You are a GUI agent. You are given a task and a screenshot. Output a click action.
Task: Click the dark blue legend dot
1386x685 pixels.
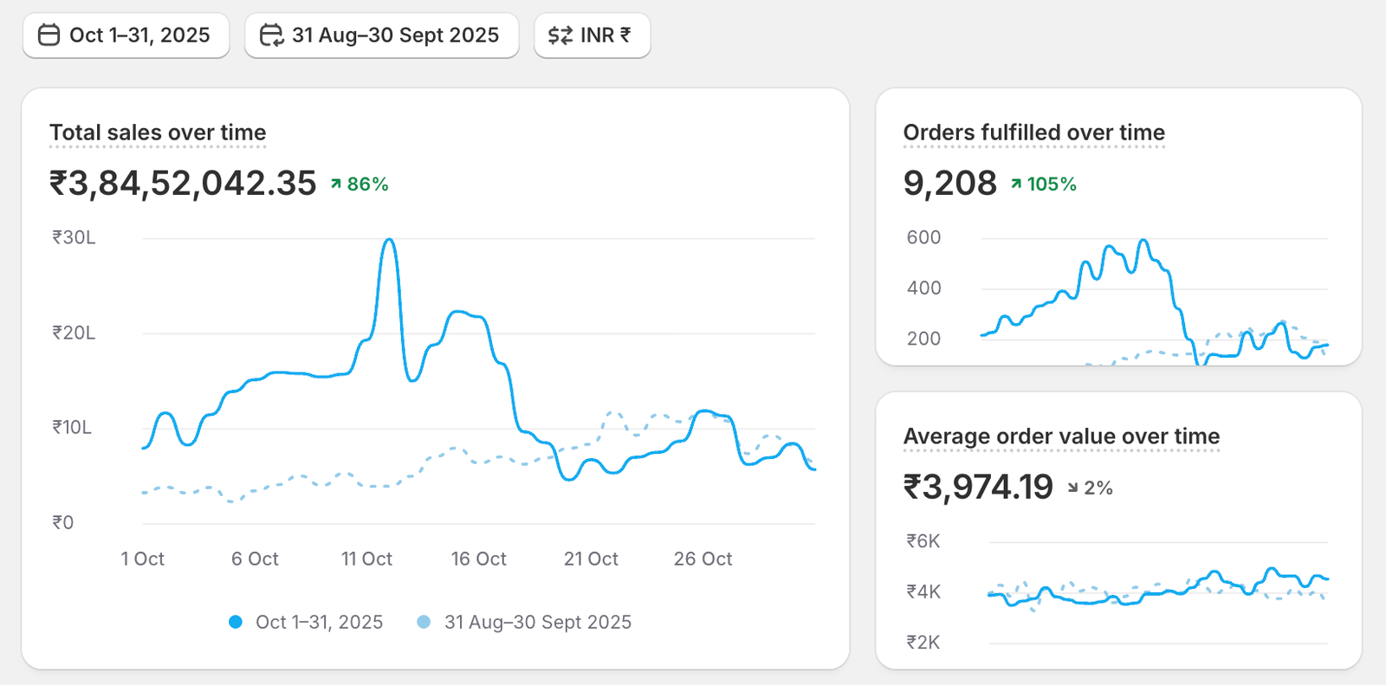tap(236, 623)
